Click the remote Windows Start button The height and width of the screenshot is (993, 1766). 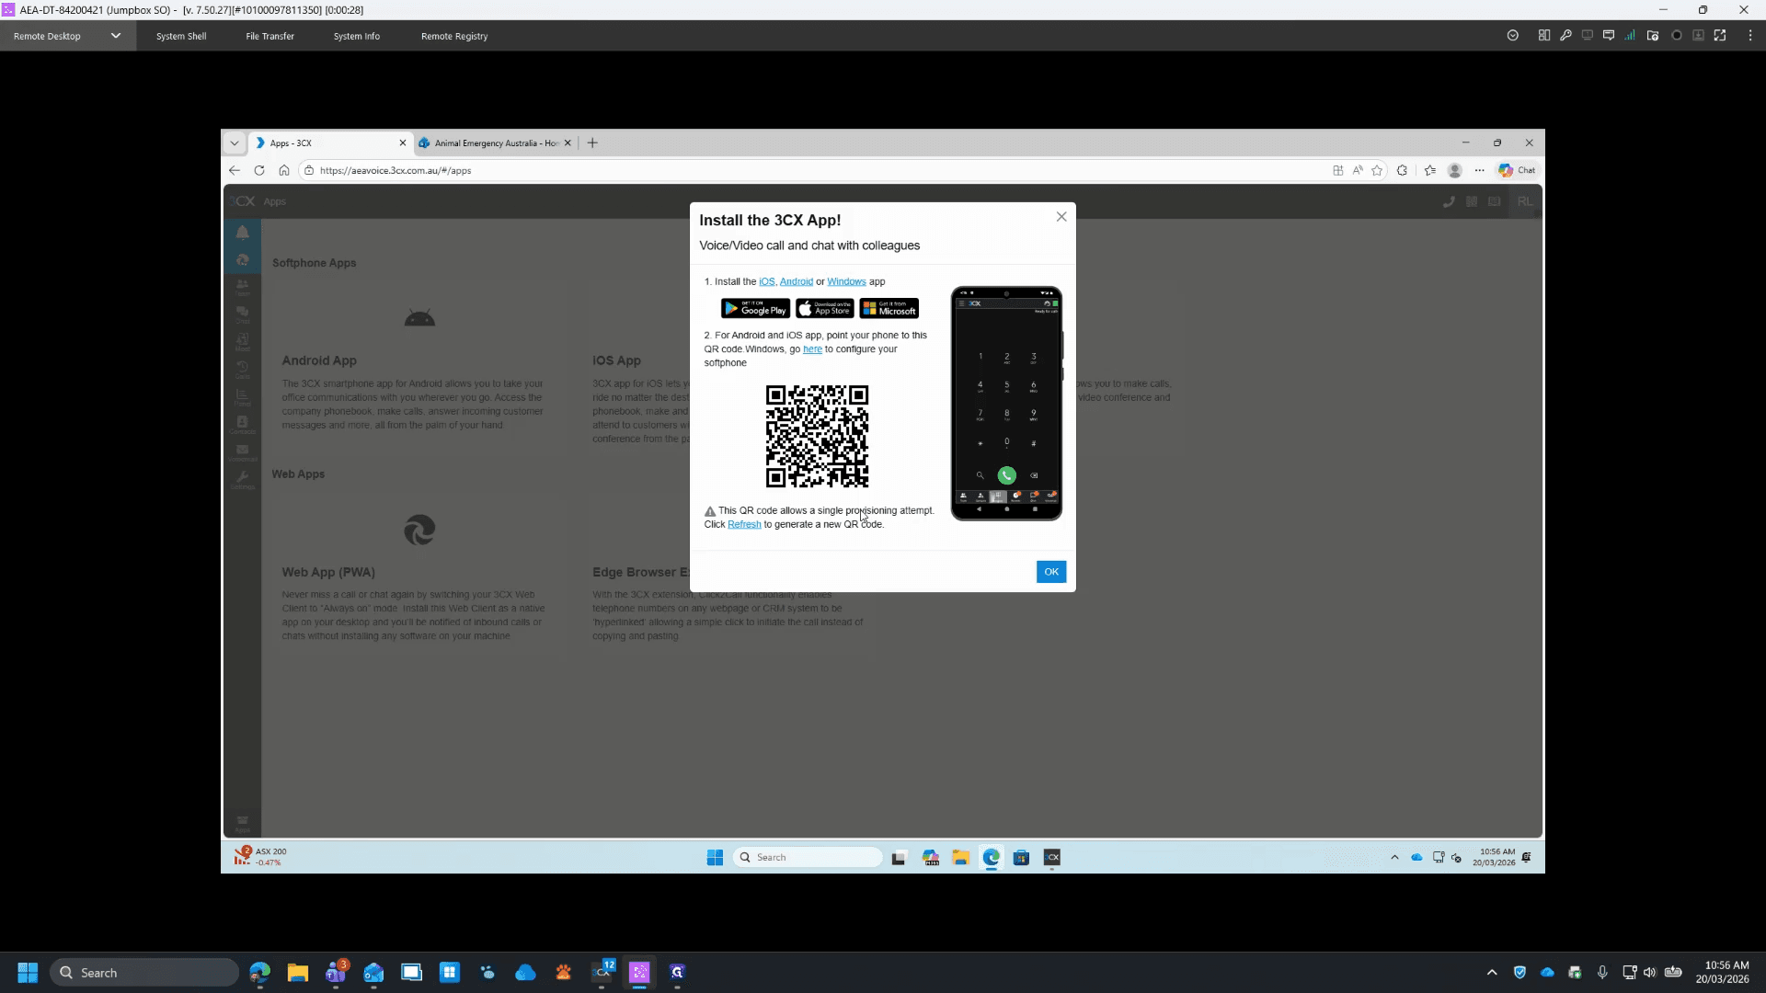[715, 858]
